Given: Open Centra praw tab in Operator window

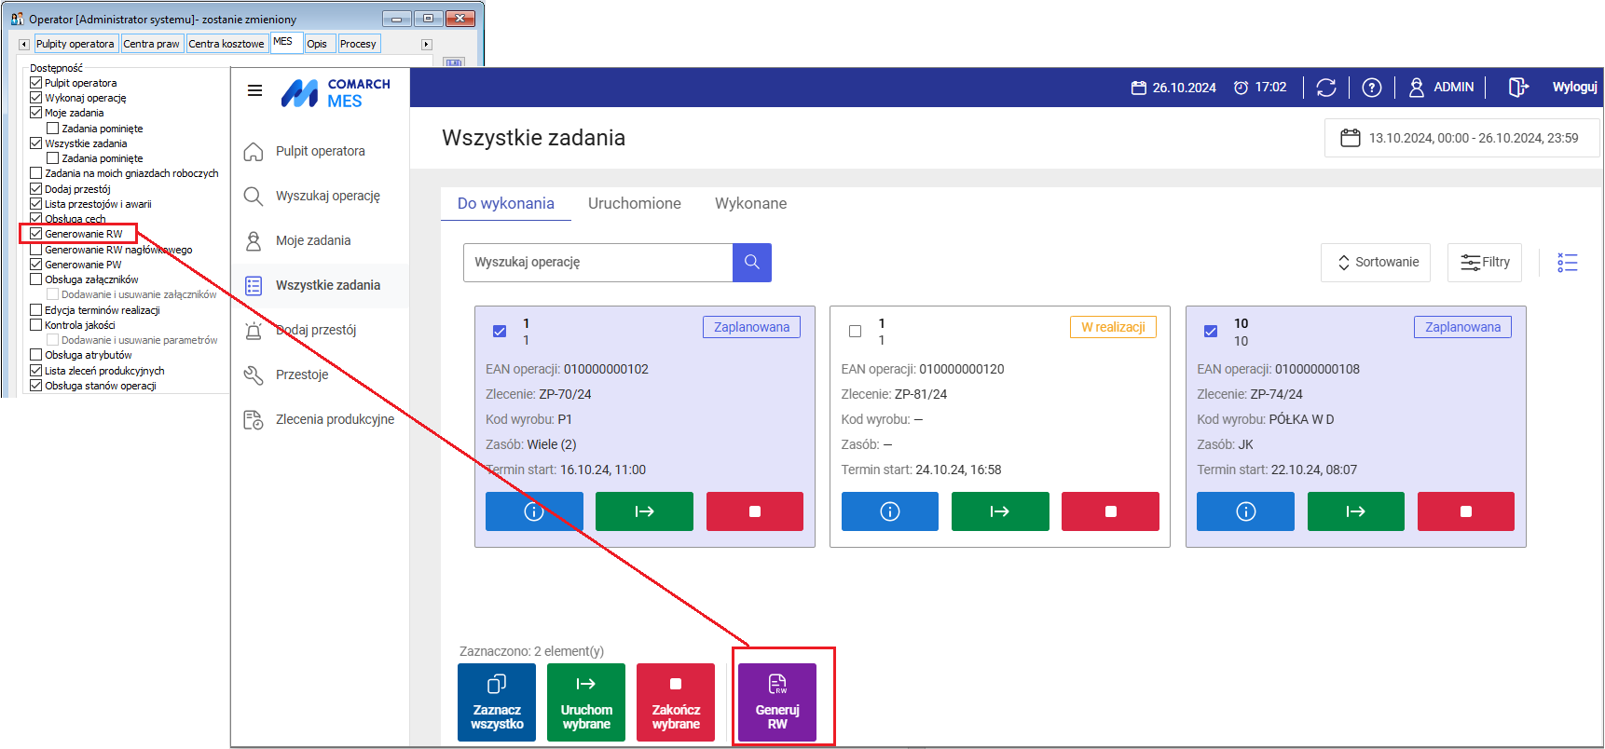Looking at the screenshot, I should tap(152, 44).
